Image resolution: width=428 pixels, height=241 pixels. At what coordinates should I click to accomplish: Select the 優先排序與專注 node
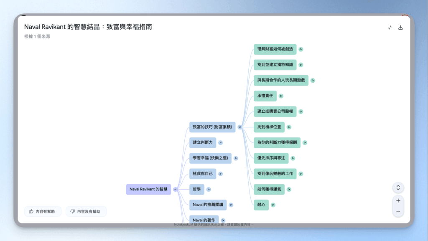[271, 158]
